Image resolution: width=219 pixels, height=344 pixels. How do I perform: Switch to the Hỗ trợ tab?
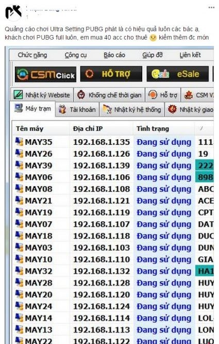pos(163,95)
